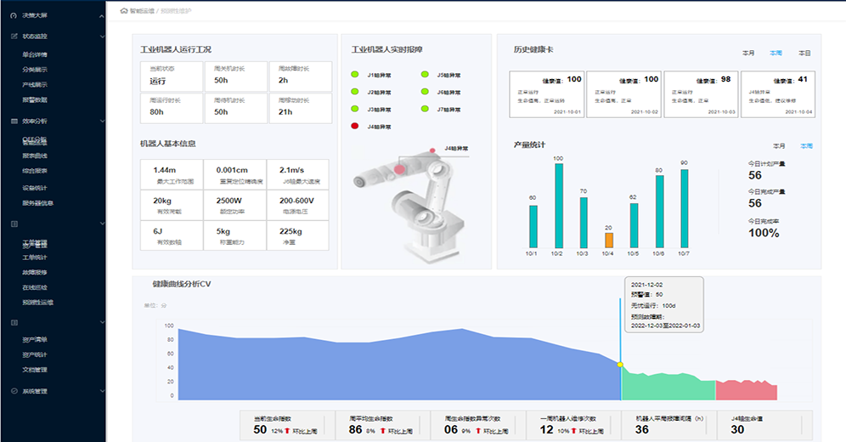Open 在线巡检 in the sidebar

35,287
